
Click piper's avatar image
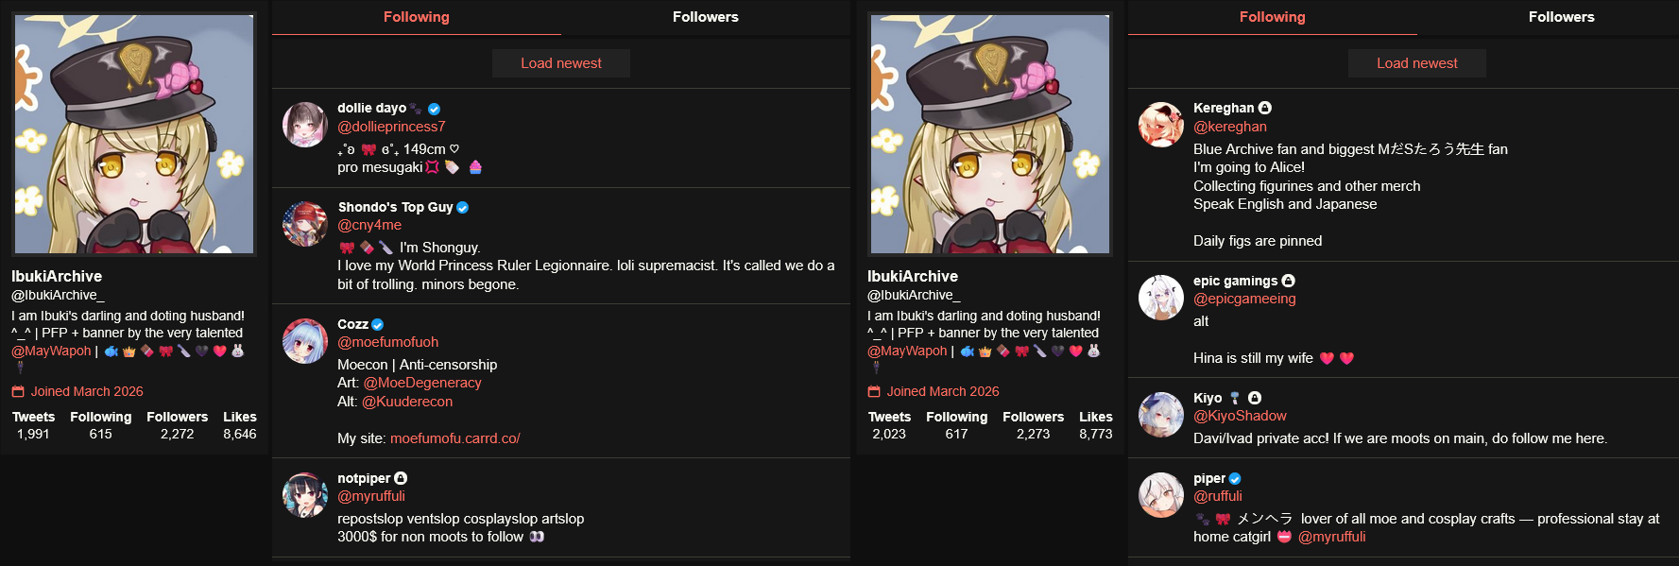click(1161, 495)
